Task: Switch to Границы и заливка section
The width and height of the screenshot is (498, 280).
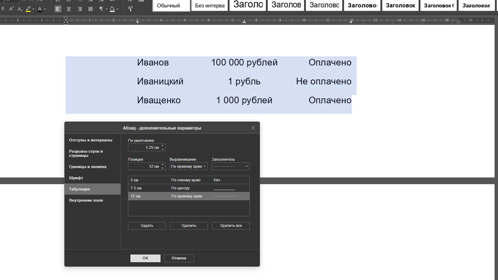Action: tap(92, 166)
